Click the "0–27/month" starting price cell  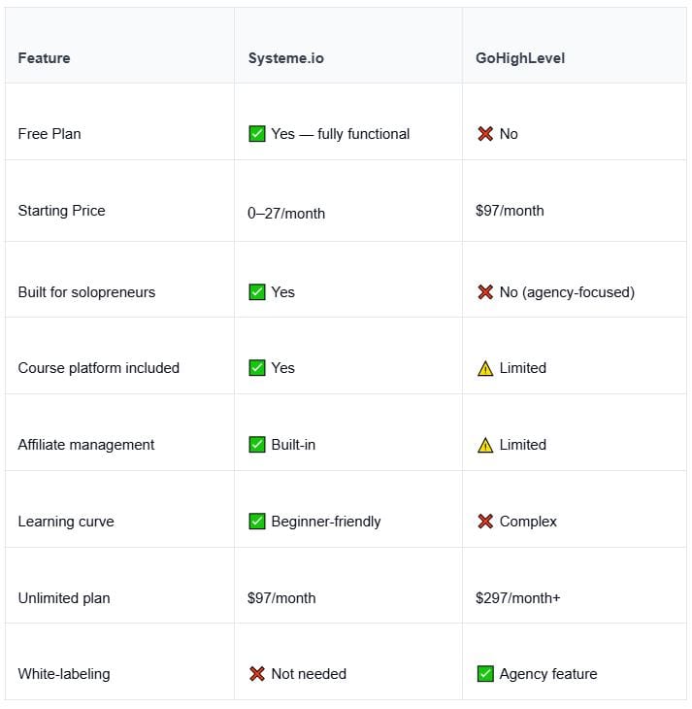point(286,213)
